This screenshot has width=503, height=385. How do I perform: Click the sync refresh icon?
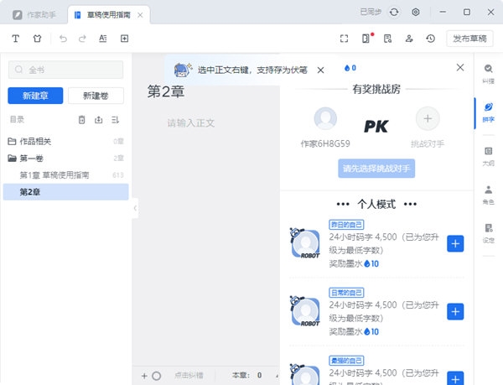pyautogui.click(x=394, y=13)
